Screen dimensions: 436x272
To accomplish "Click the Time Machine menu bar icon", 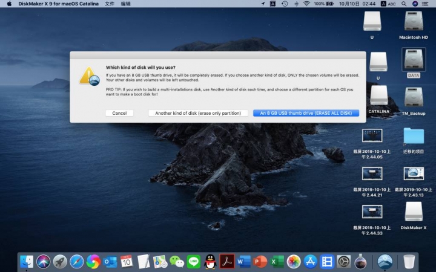I will [x=285, y=4].
